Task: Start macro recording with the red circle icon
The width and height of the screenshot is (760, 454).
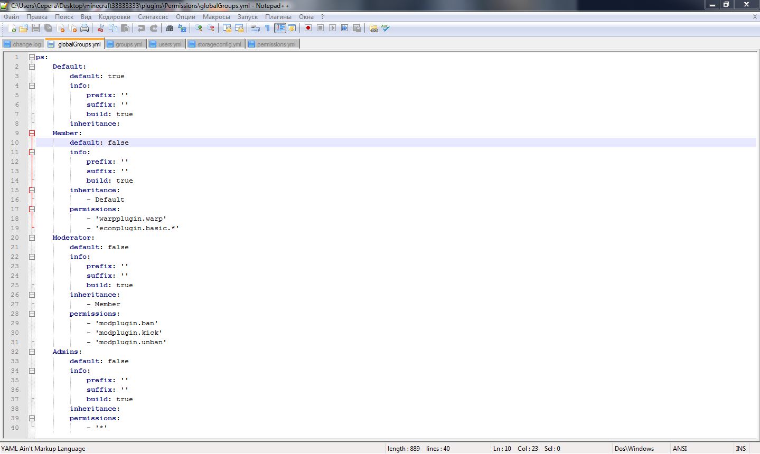Action: coord(308,29)
